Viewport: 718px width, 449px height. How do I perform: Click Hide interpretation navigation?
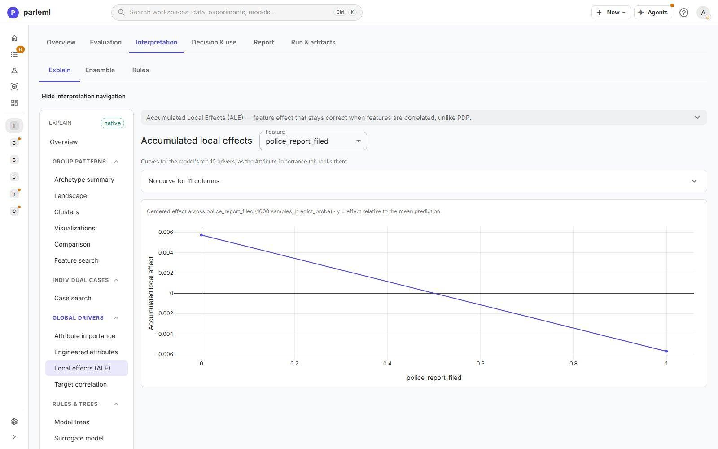(83, 96)
